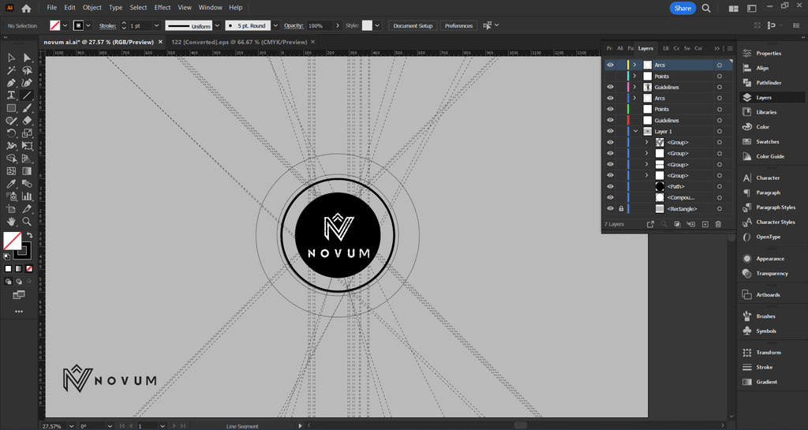Delete selection with Layers trash icon
Image resolution: width=808 pixels, height=430 pixels.
coord(718,224)
